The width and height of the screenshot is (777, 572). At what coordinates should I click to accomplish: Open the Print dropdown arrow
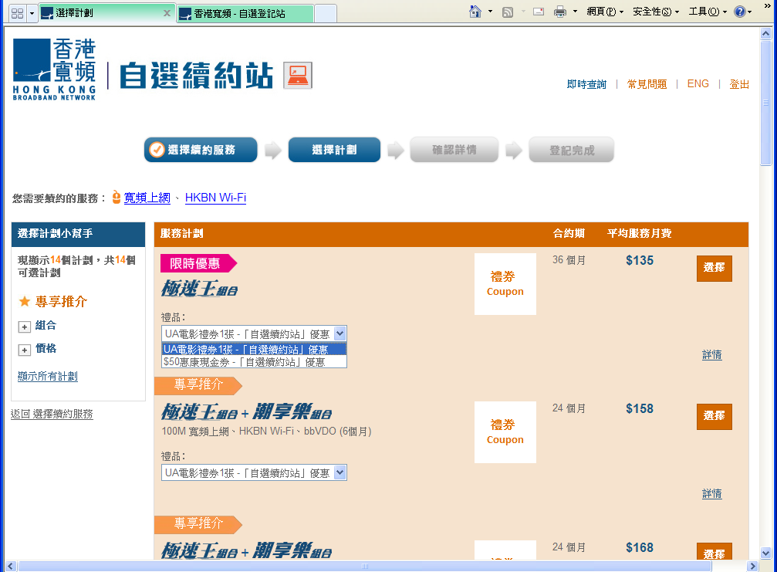tap(575, 12)
